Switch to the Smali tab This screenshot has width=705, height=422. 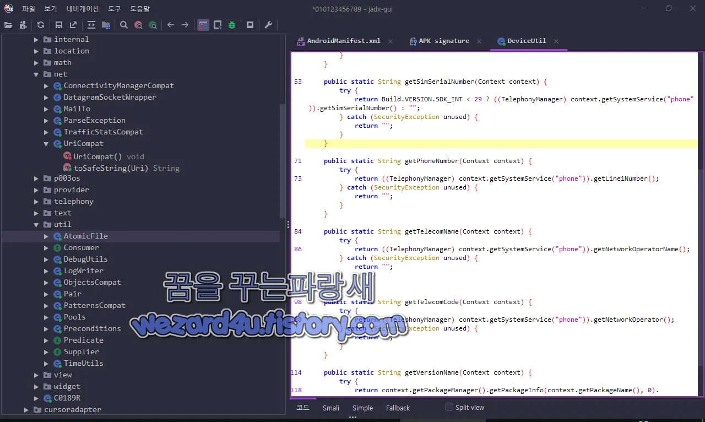tap(330, 408)
